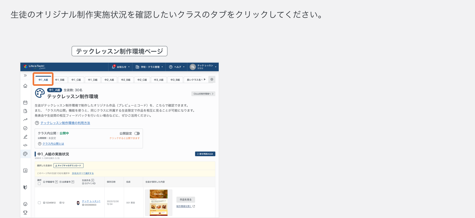Click the Life is Tech! logo
Image resolution: width=475 pixels, height=218 pixels.
point(34,67)
